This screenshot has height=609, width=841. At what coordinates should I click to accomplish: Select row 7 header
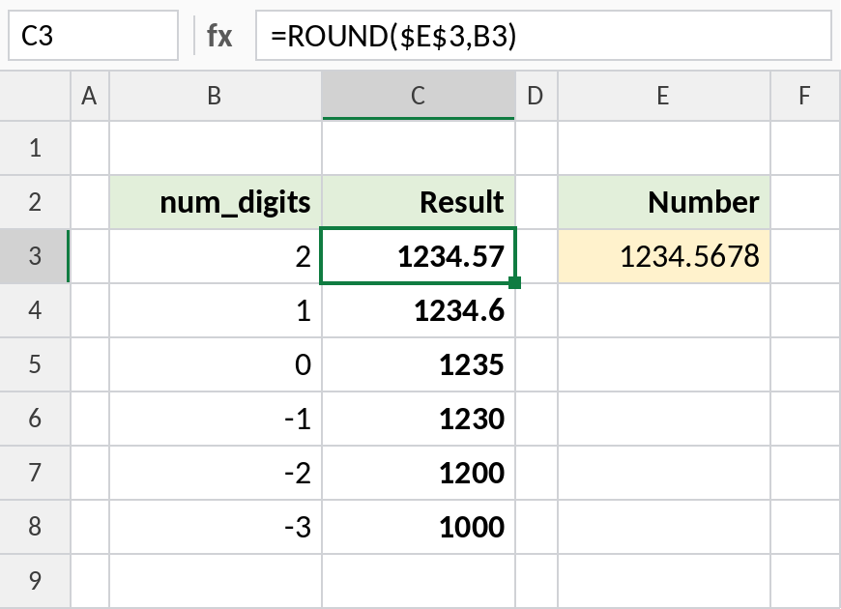point(35,472)
